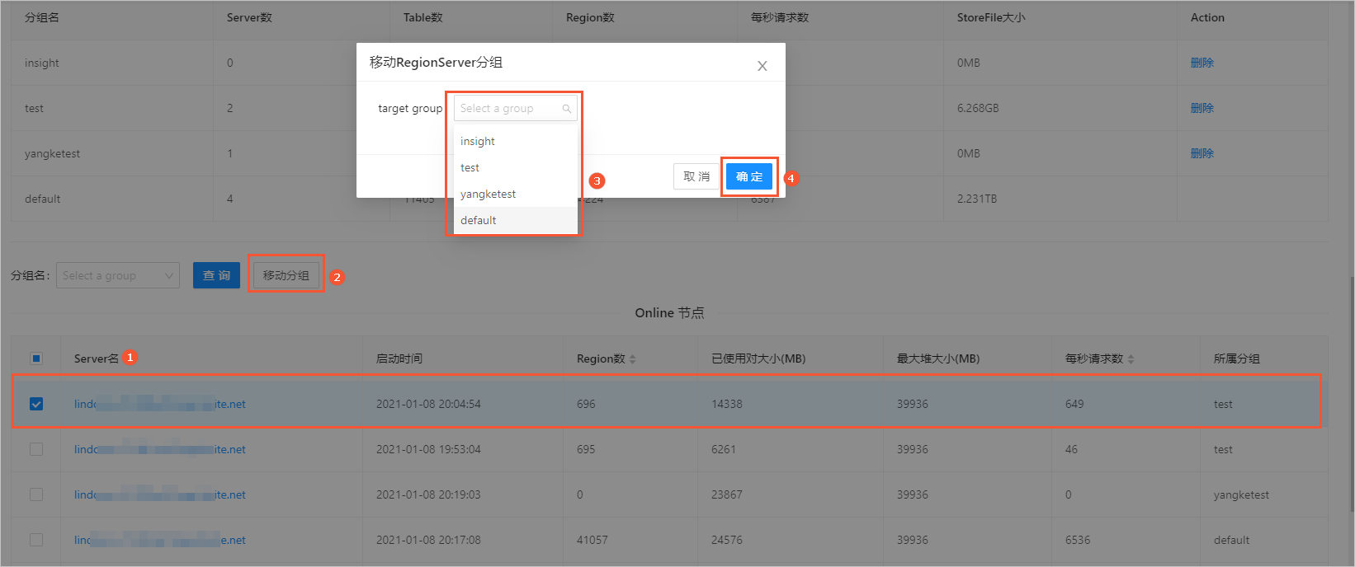Open server link with 695 regions

[x=160, y=449]
